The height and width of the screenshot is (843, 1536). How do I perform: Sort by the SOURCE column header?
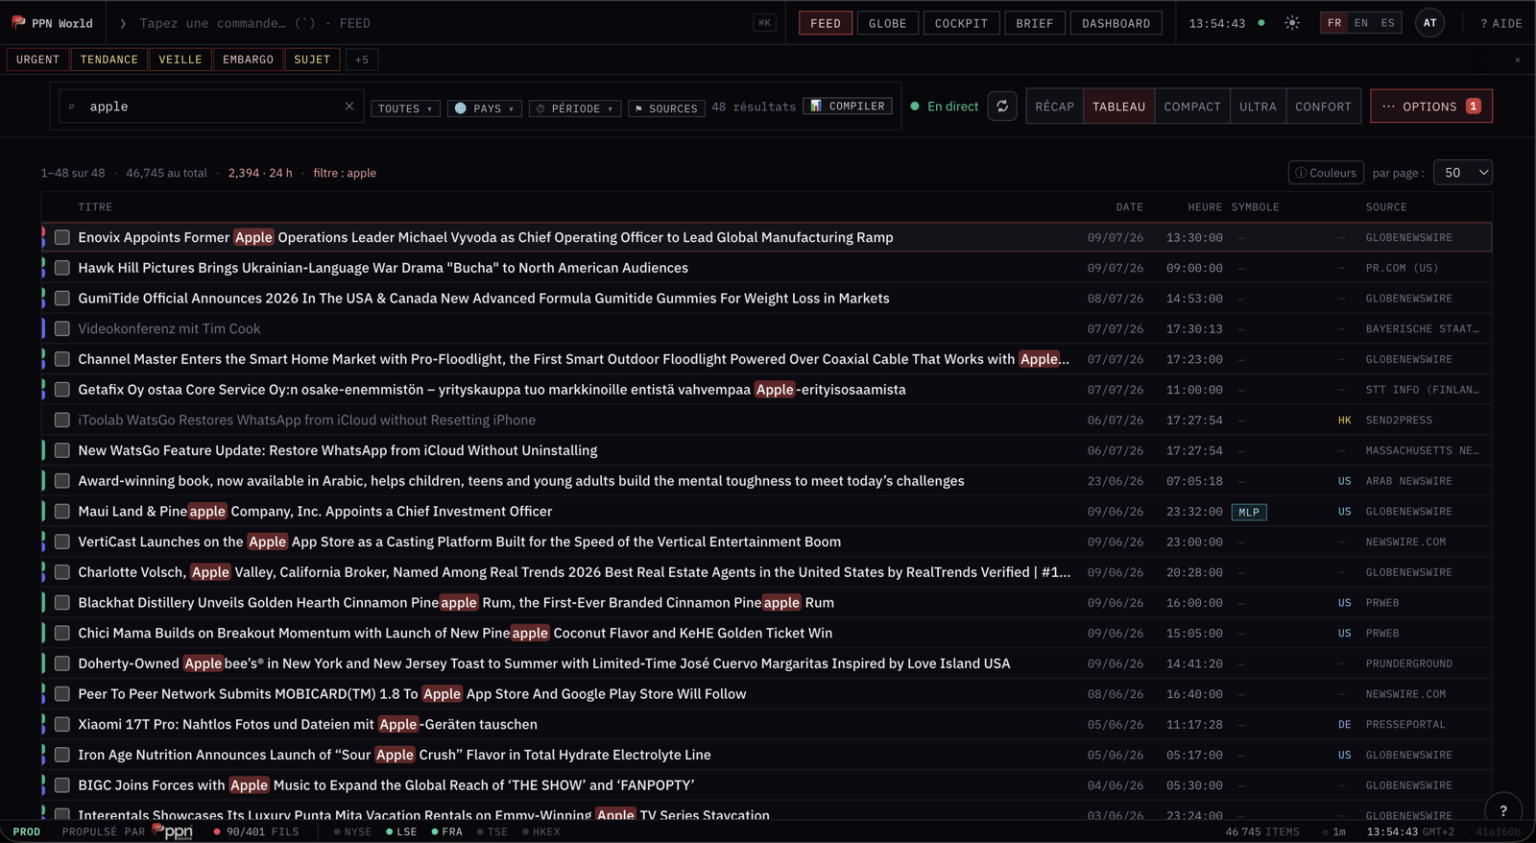click(x=1386, y=207)
